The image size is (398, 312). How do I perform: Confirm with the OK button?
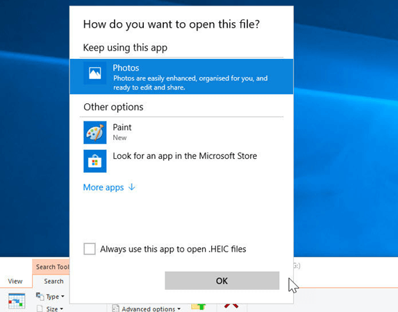(222, 281)
